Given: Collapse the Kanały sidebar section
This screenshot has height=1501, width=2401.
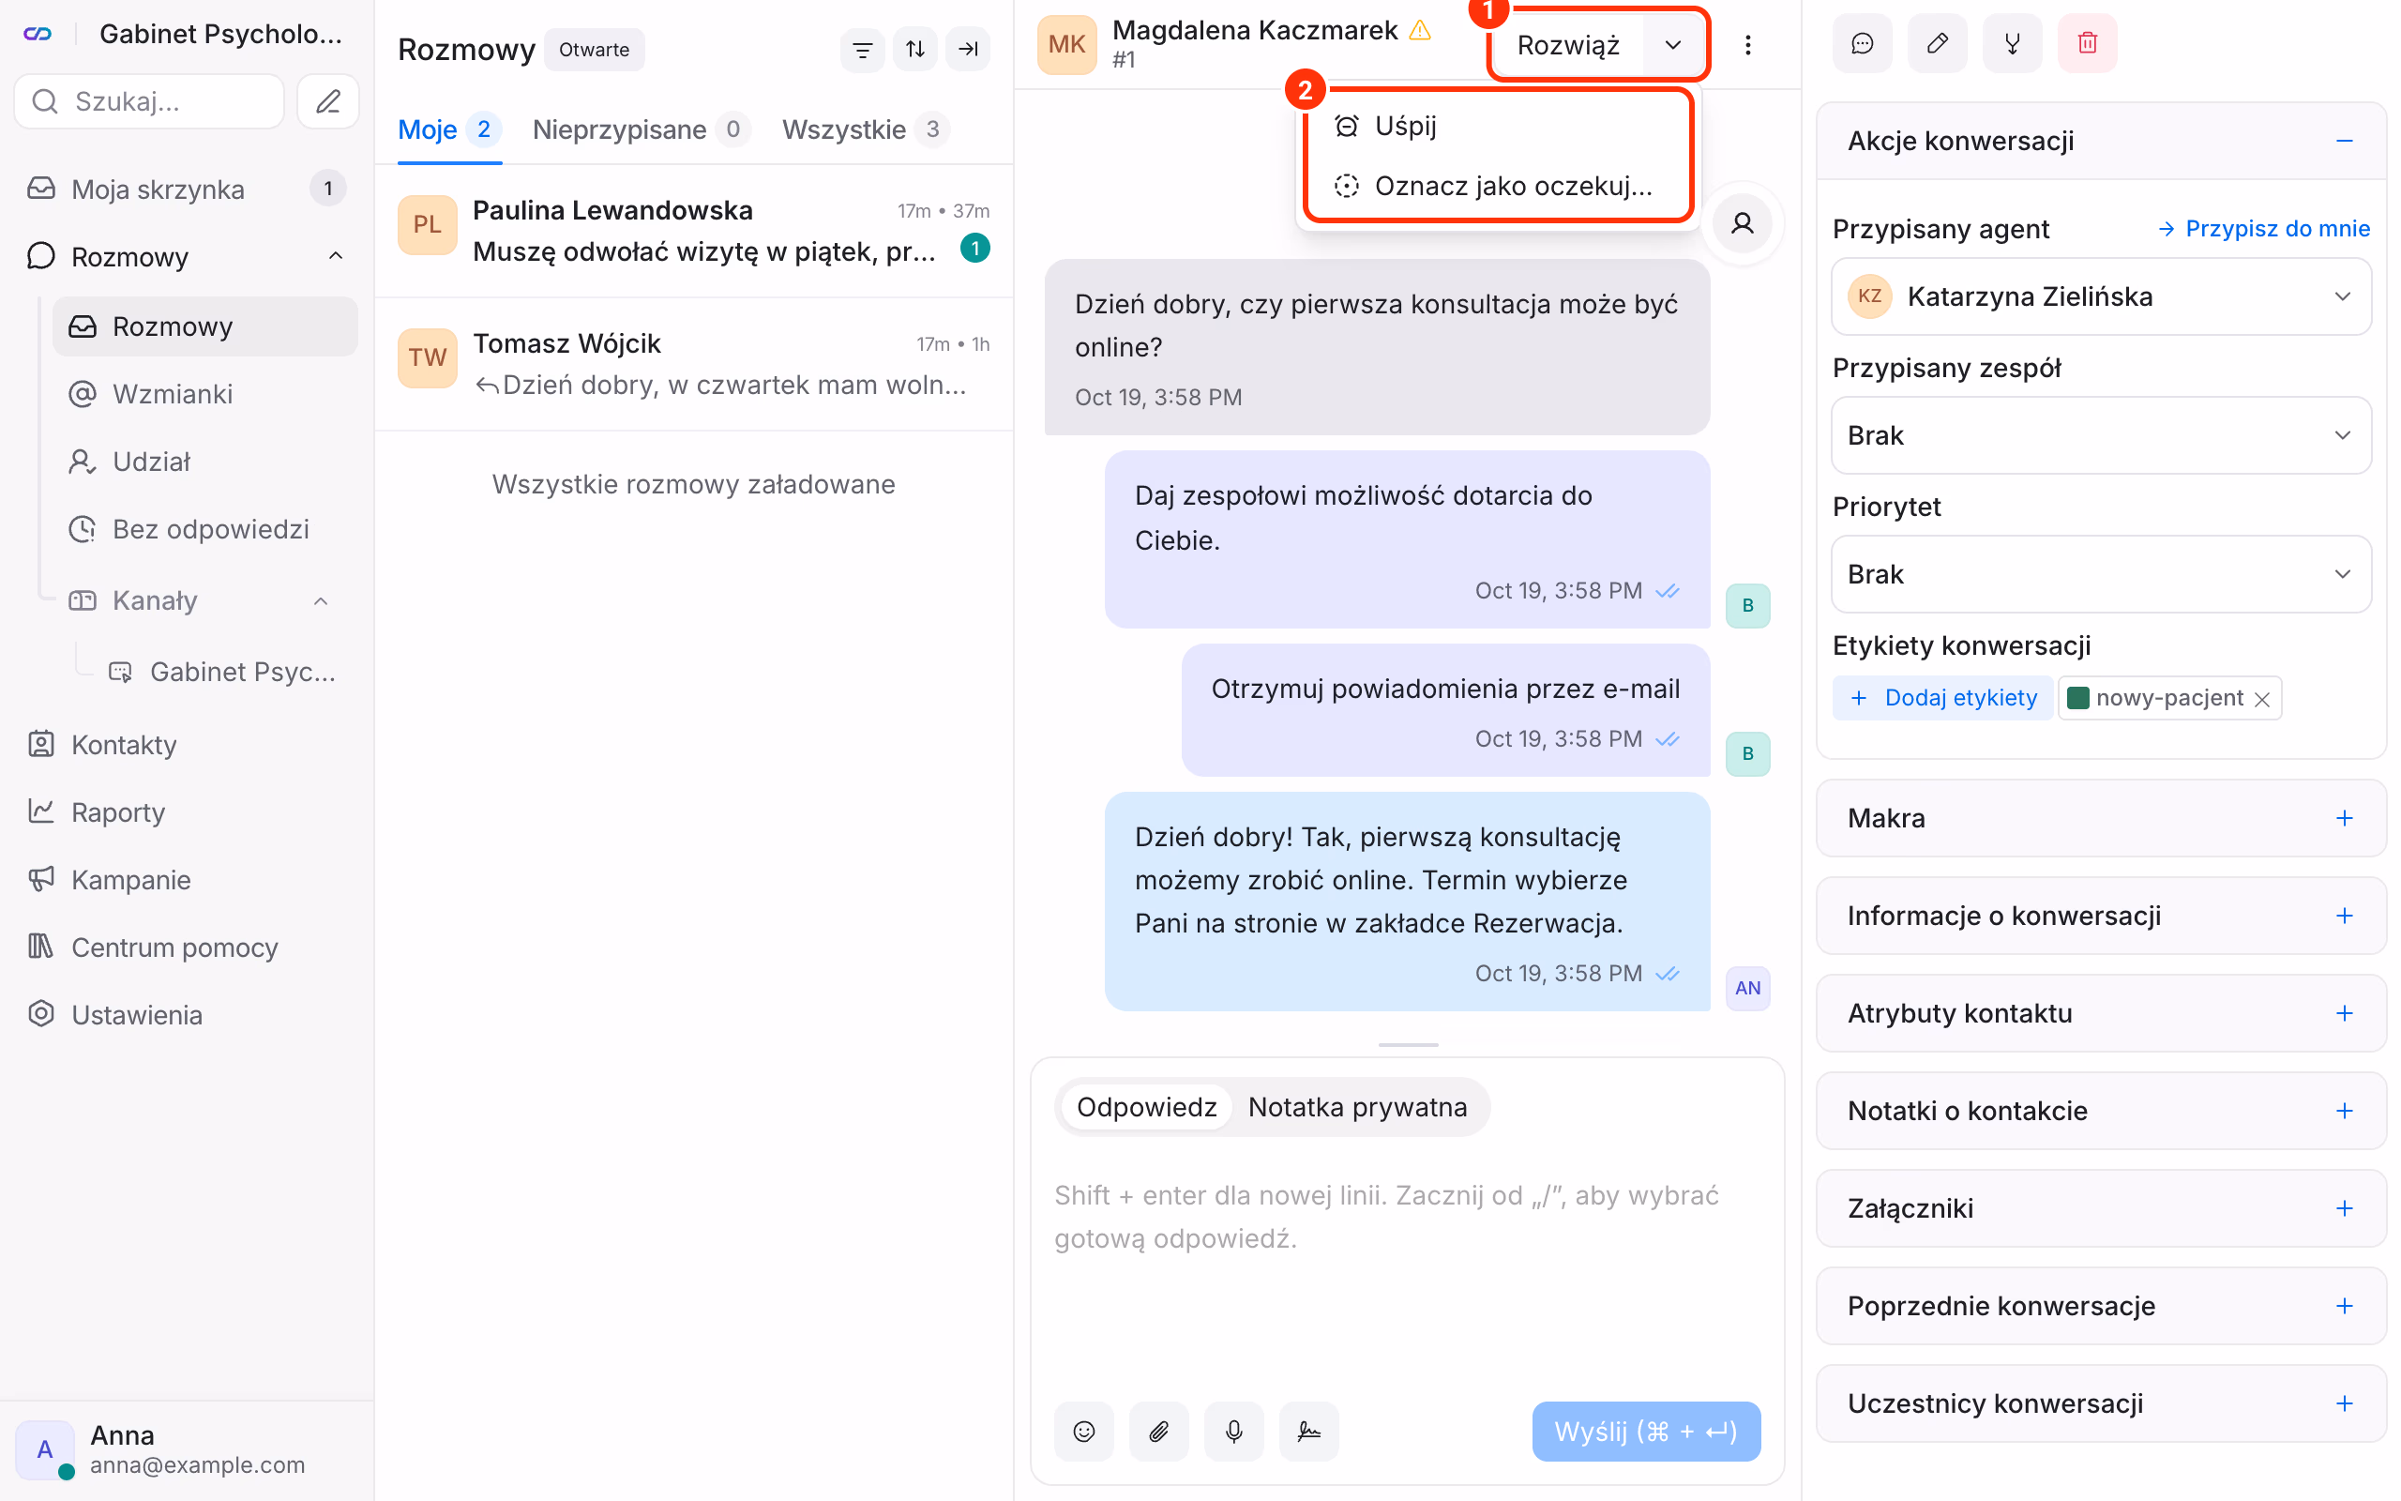Looking at the screenshot, I should point(321,600).
